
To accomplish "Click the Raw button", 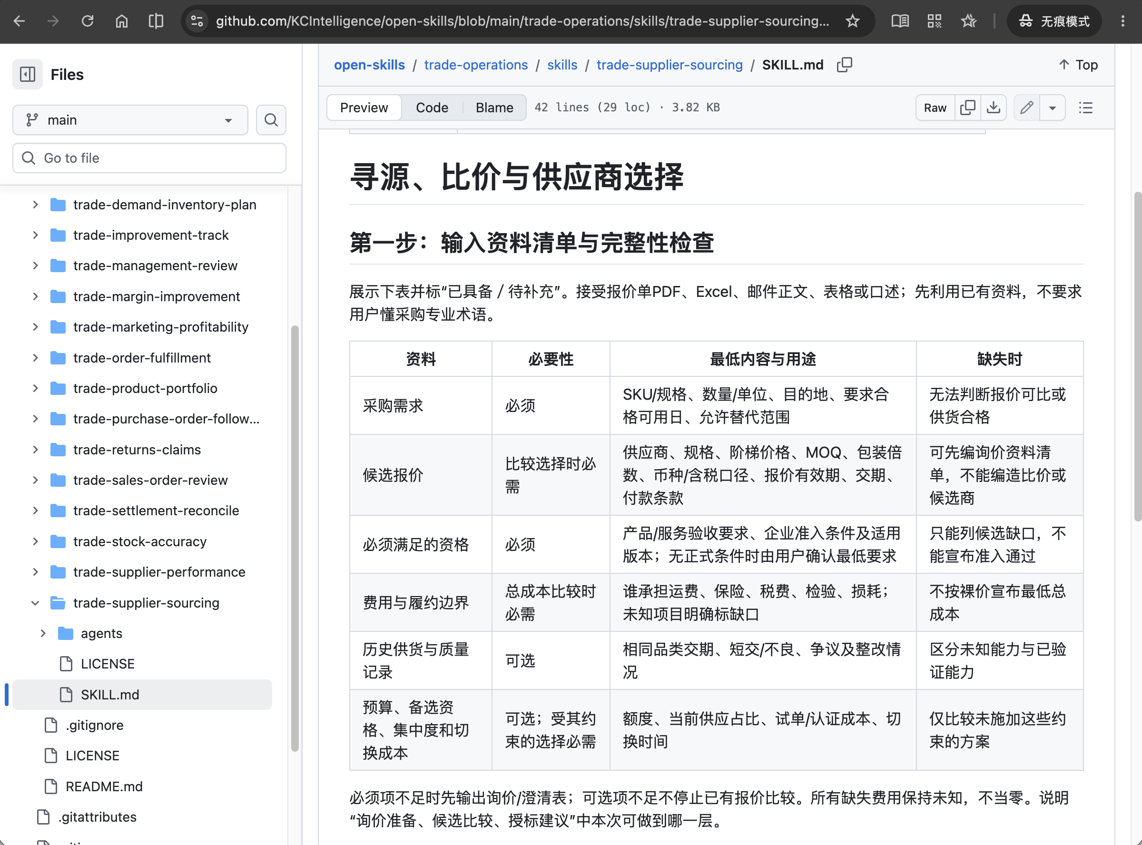I will 935,108.
